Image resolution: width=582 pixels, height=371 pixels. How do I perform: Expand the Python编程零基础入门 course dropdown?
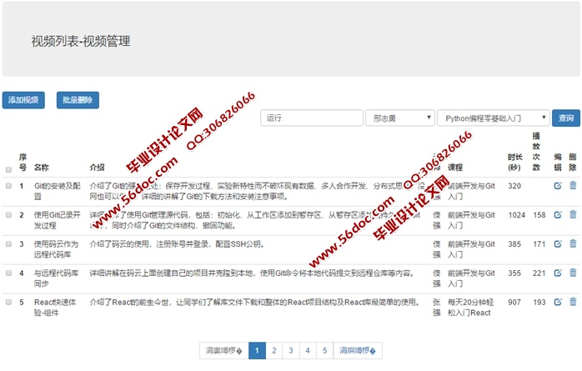[x=492, y=118]
